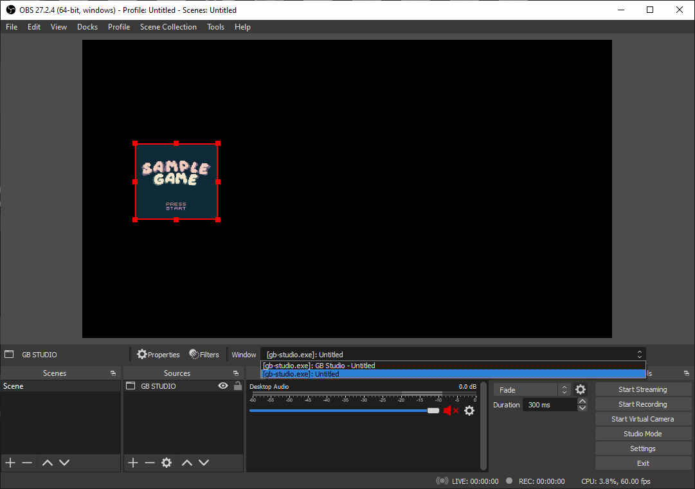The height and width of the screenshot is (489, 695).
Task: Unmute Desktop Audio speaker icon
Action: tap(449, 411)
